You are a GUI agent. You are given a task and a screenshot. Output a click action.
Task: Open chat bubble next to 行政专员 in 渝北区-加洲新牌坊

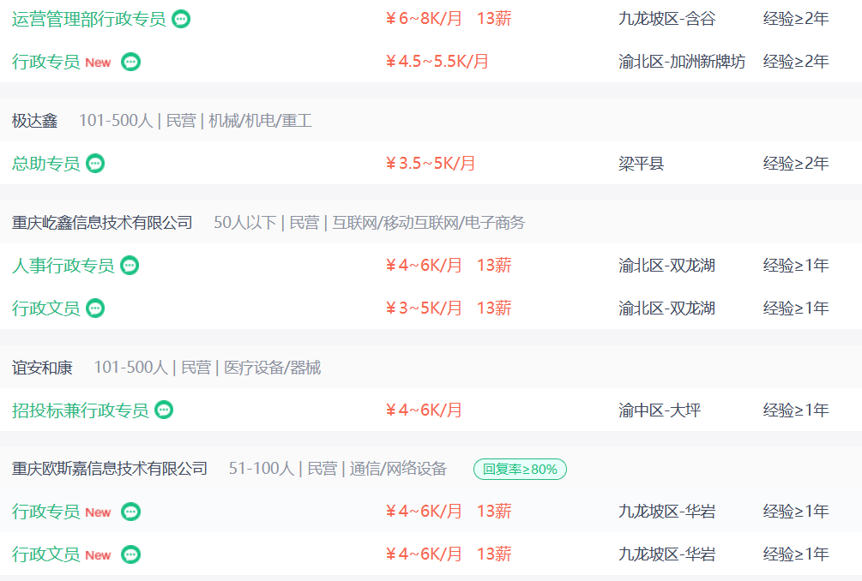point(131,62)
